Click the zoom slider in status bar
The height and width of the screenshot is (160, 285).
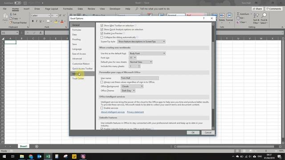(266, 151)
